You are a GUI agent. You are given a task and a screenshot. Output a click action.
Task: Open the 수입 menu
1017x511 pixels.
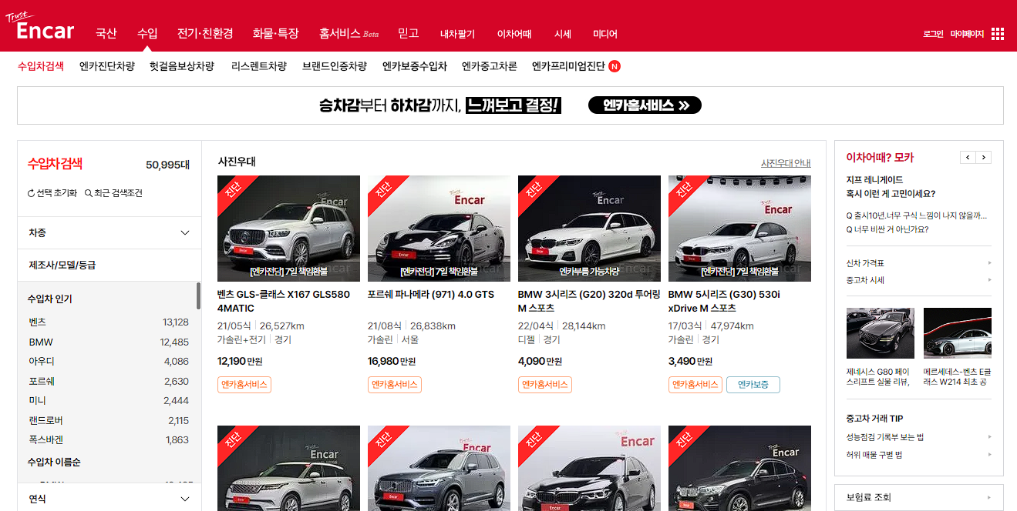pyautogui.click(x=147, y=34)
